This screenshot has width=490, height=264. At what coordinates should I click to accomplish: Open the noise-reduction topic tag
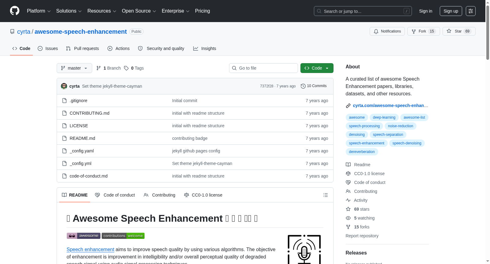point(401,126)
